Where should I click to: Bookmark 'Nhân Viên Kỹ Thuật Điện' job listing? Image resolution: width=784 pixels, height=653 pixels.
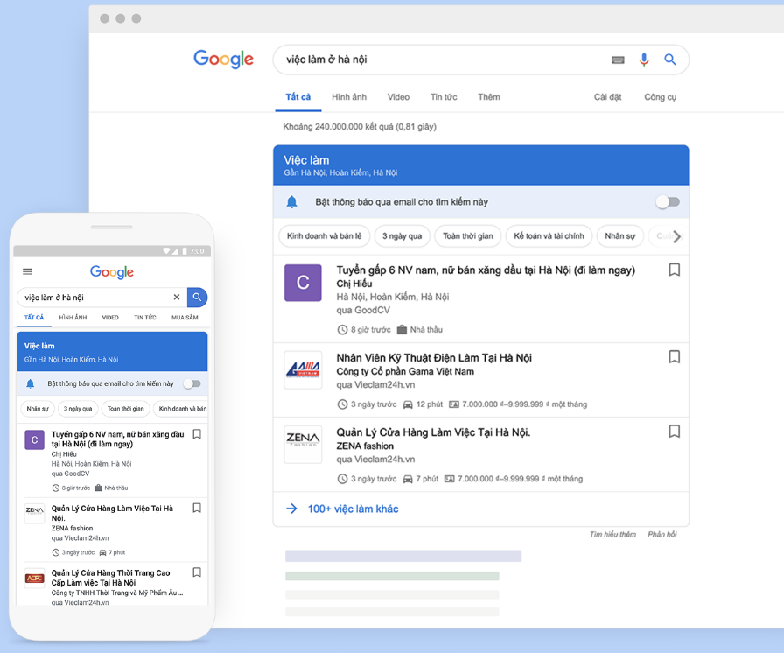[674, 357]
